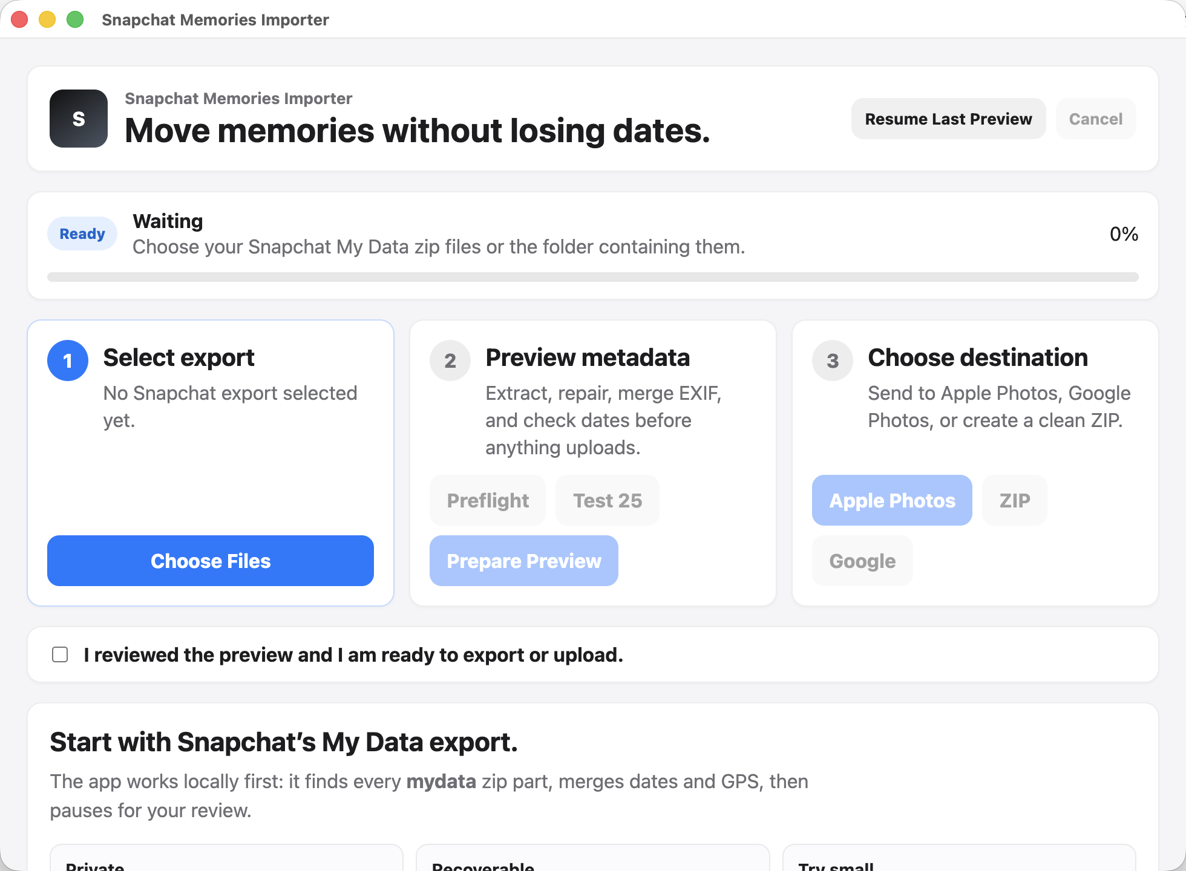Click the step 1 number circle

[x=68, y=360]
